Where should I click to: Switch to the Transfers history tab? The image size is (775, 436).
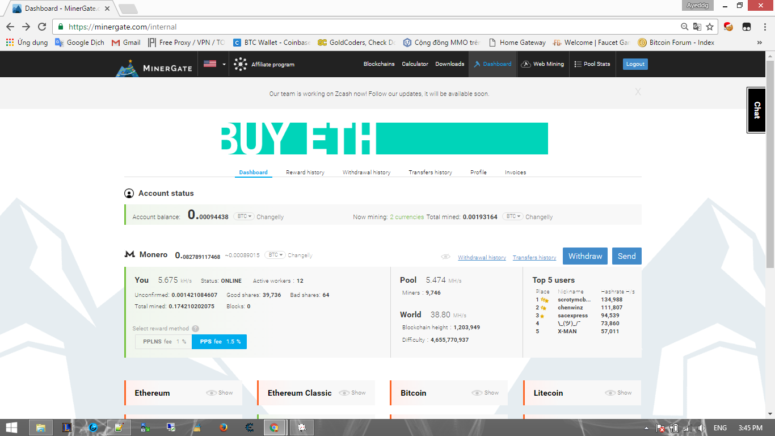point(431,173)
